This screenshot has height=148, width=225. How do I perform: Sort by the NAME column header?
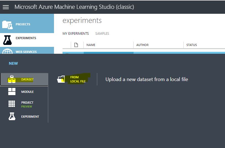coord(91,45)
